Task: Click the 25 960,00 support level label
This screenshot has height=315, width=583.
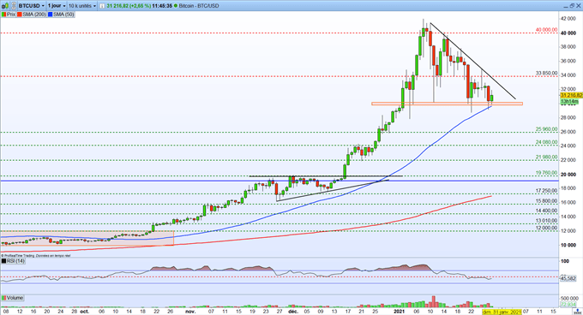Action: pos(547,129)
